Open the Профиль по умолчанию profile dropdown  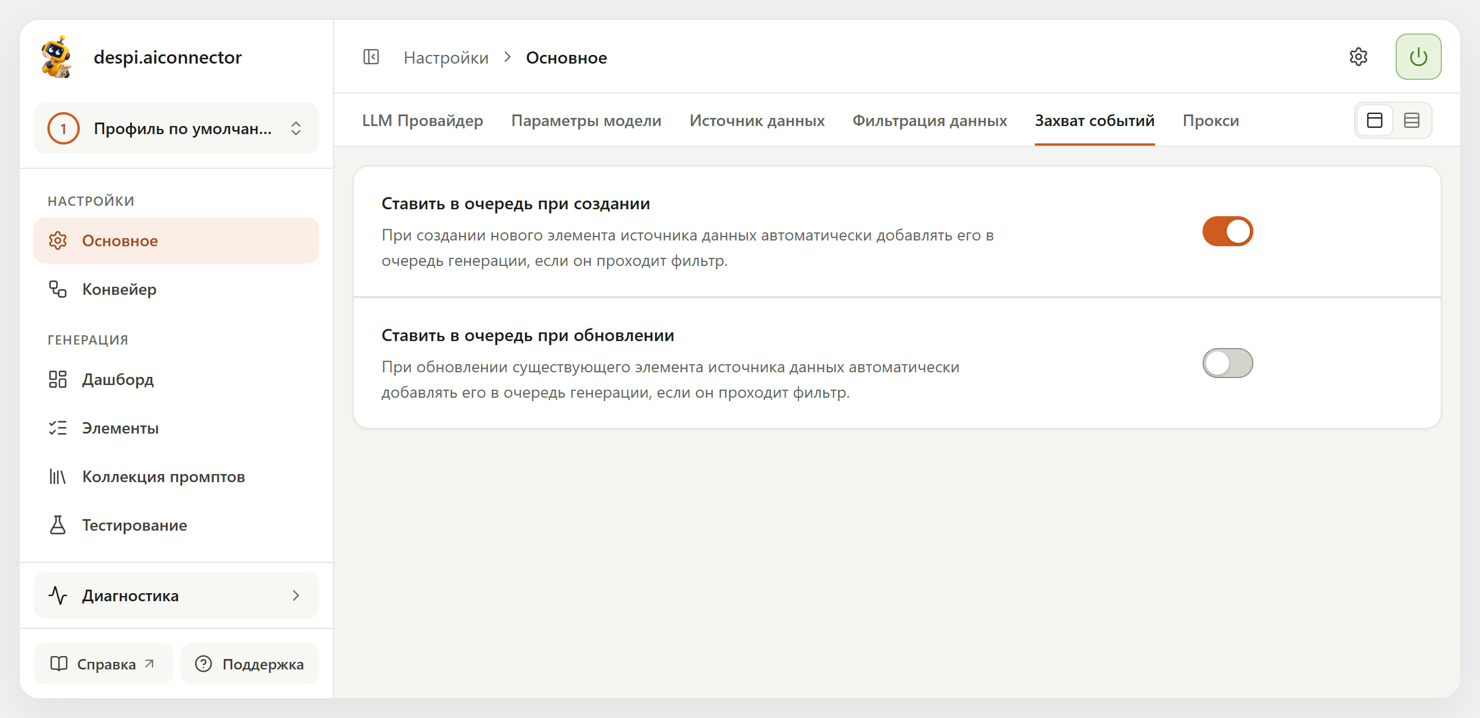click(176, 128)
